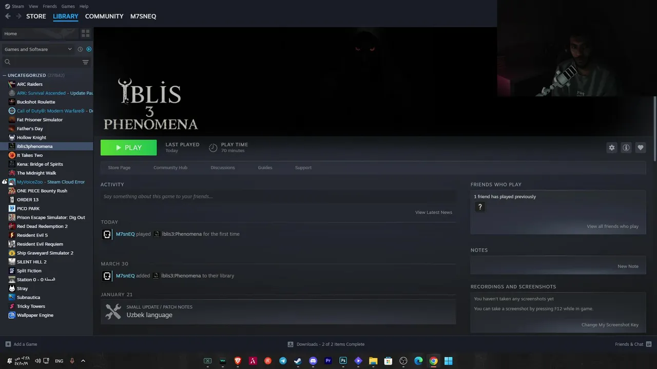
Task: Click Iblis3:Phenomena link in March 30 activity
Action: [181, 276]
